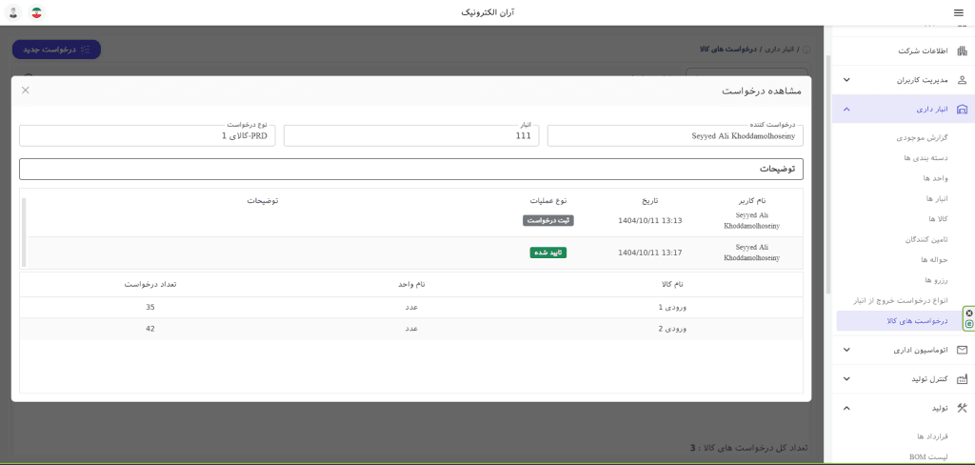Click the breadcrumb info icon

(807, 49)
